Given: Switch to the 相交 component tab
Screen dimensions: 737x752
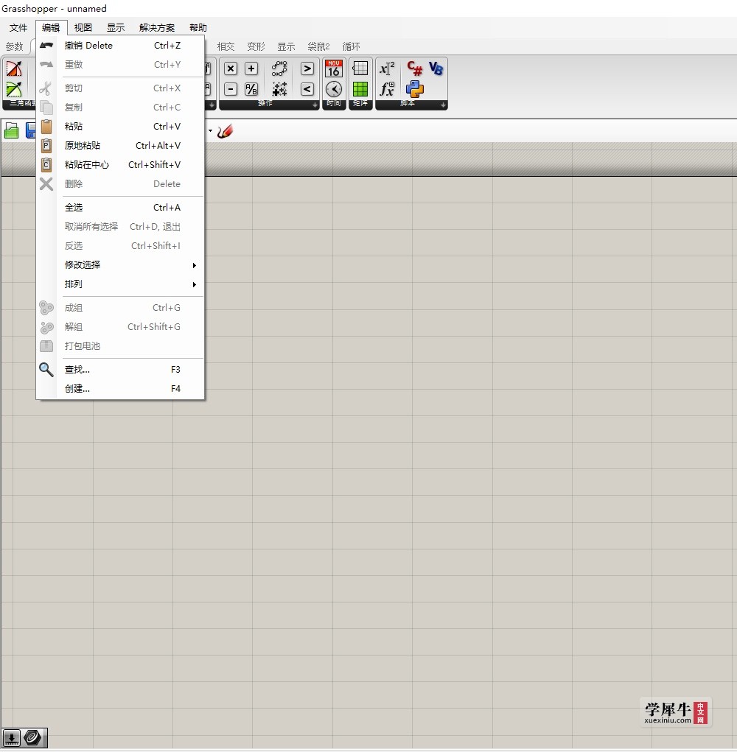Looking at the screenshot, I should point(226,46).
